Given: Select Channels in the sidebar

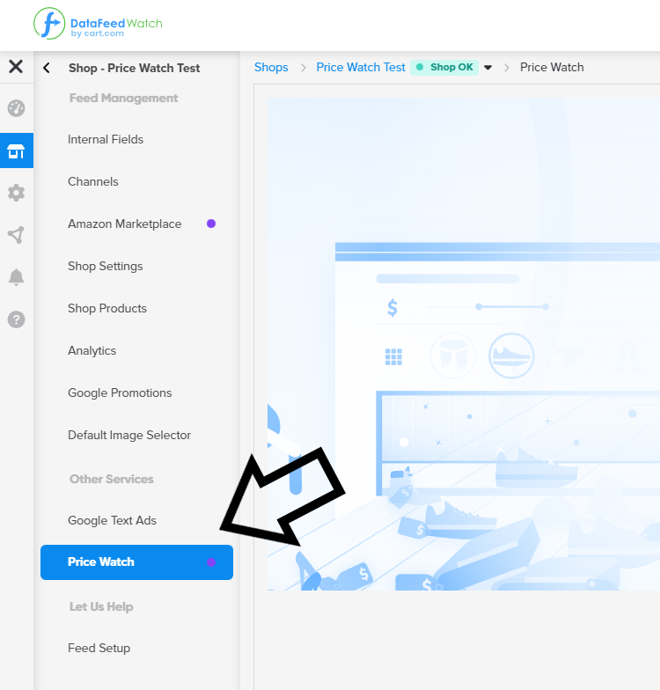Looking at the screenshot, I should coord(93,181).
